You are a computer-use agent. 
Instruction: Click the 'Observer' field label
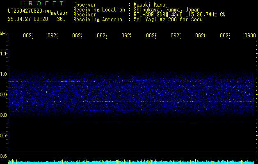85,5
